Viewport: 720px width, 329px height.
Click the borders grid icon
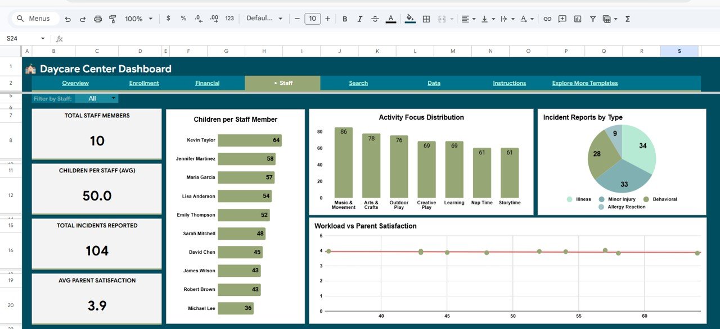[x=426, y=19]
